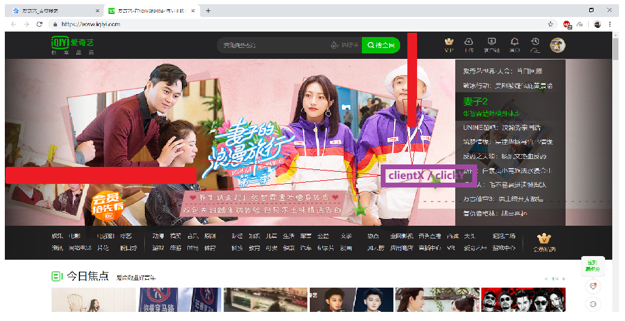Click the address bar URL www.iqiyi.com
The image size is (625, 321).
pos(91,24)
